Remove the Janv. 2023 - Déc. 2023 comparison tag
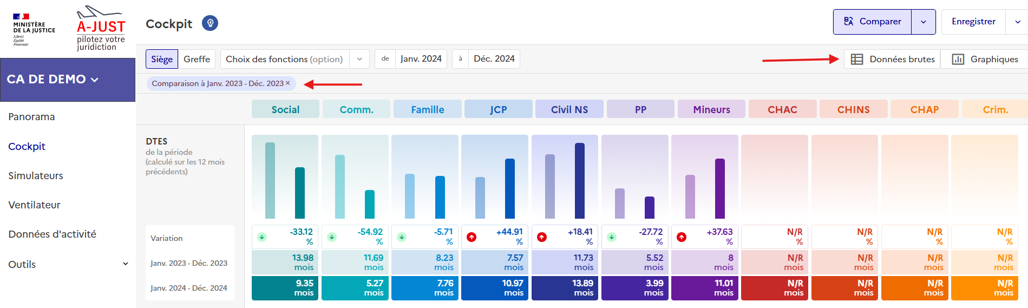Viewport: 1028px width, 308px height. [288, 83]
